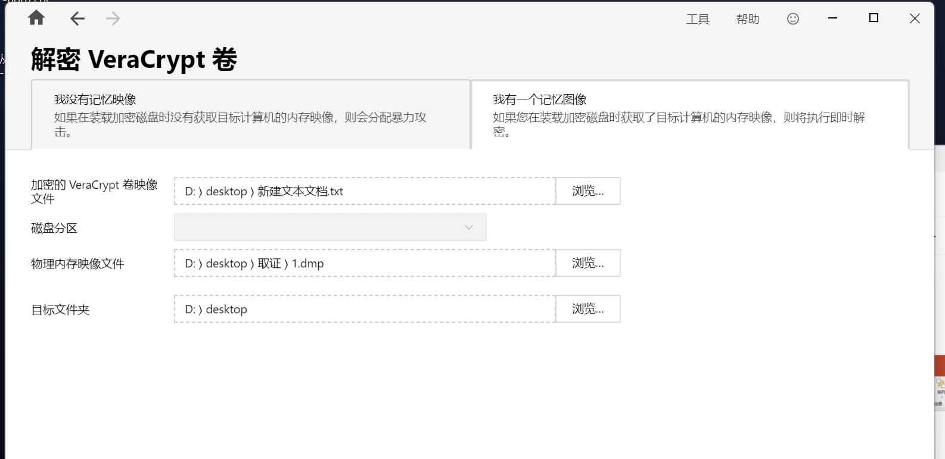Click the 磁盘分区 label
The width and height of the screenshot is (945, 459).
coord(54,228)
